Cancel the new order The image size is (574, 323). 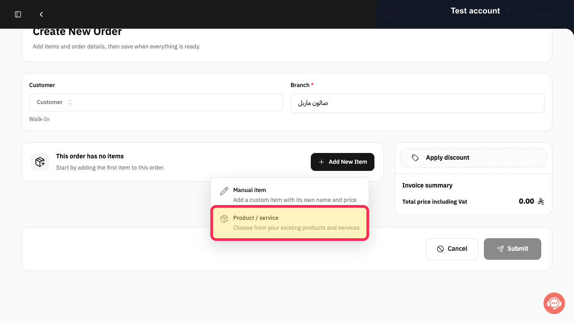click(x=452, y=249)
